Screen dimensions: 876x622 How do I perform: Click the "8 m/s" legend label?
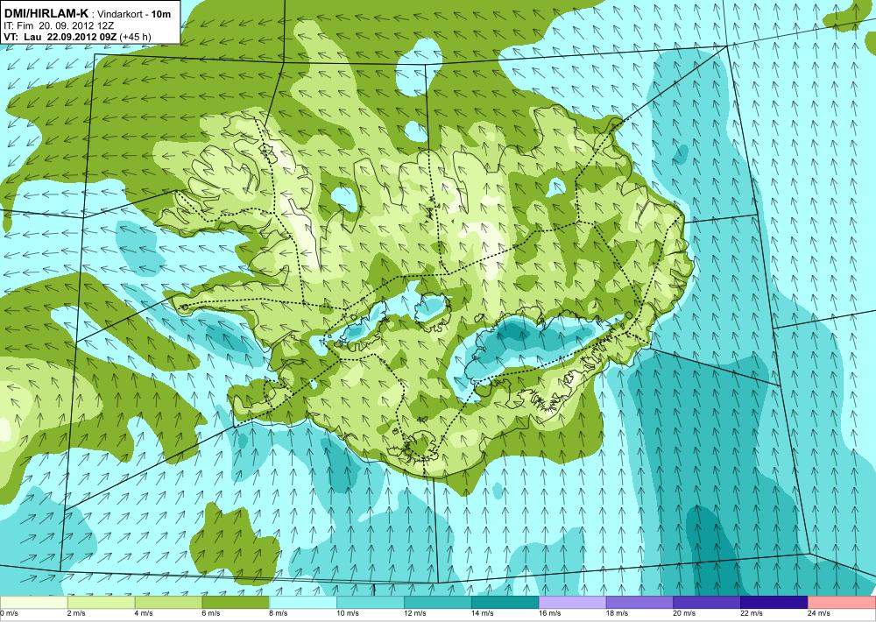[279, 613]
